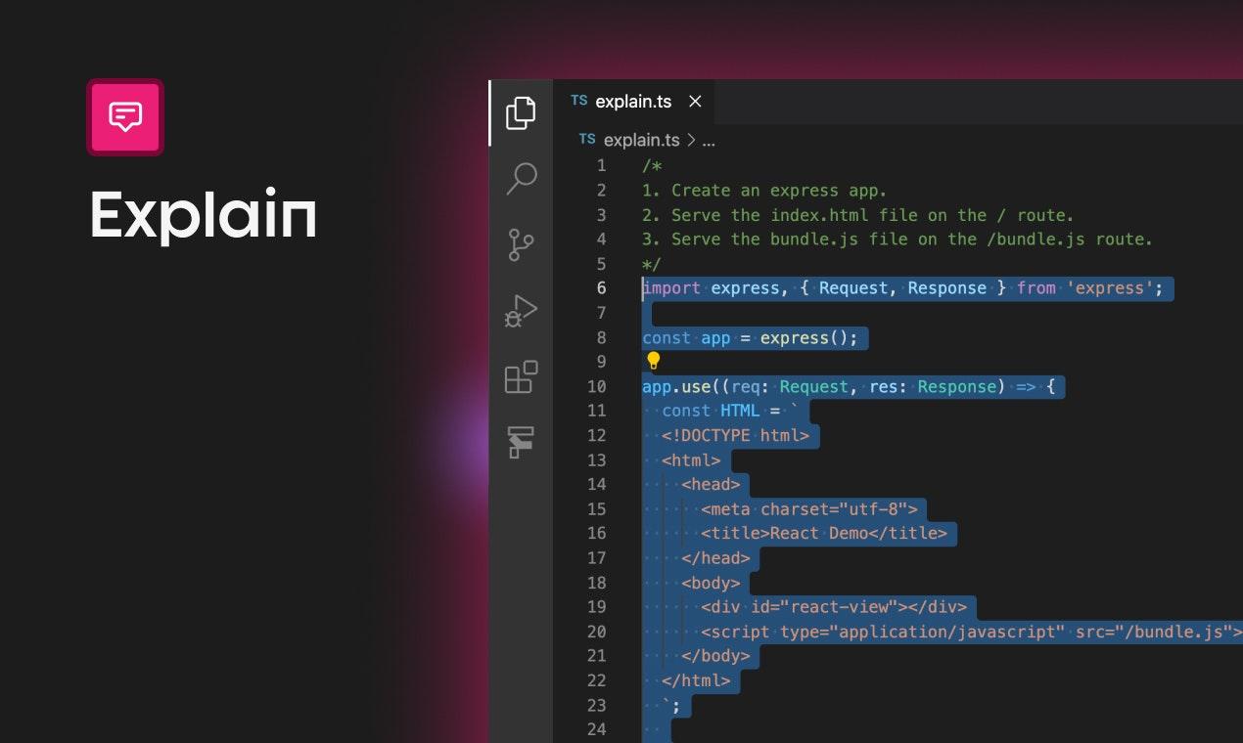
Task: Open the Explorer view in activity bar
Action: coord(521,113)
